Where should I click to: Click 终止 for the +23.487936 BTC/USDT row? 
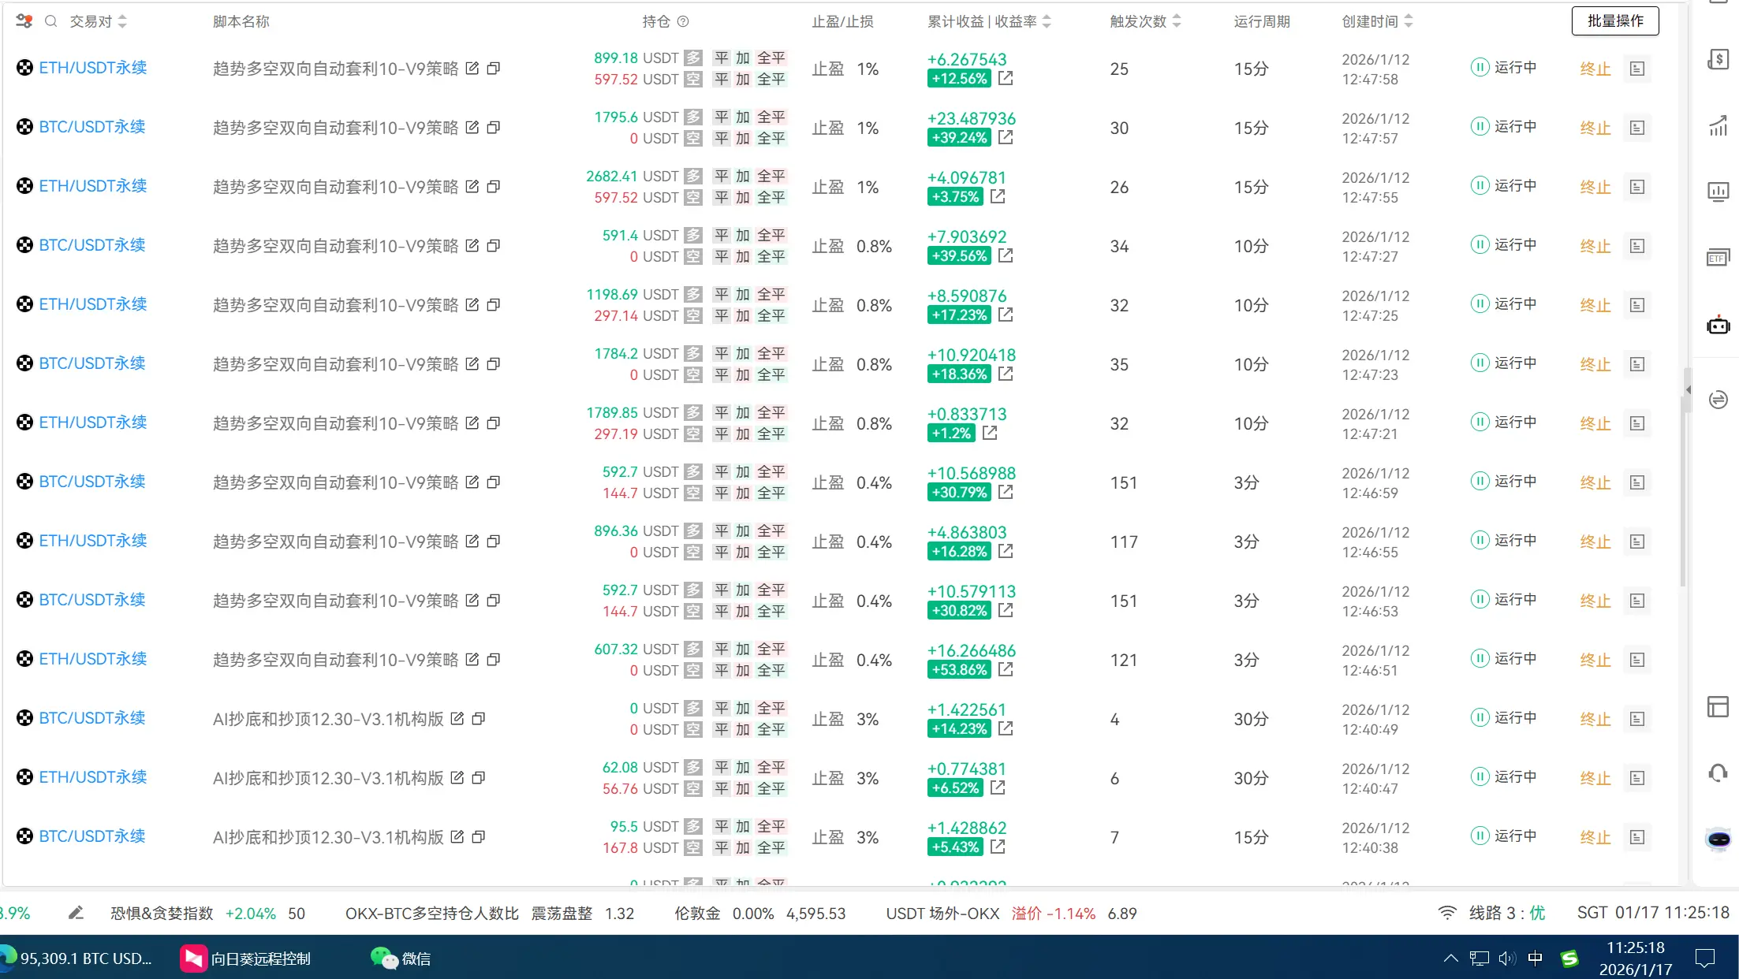[x=1595, y=128]
